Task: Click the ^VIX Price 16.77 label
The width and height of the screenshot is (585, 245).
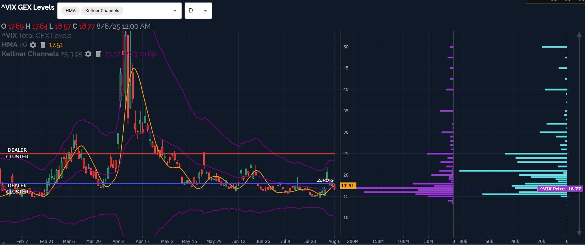Action: click(x=560, y=189)
